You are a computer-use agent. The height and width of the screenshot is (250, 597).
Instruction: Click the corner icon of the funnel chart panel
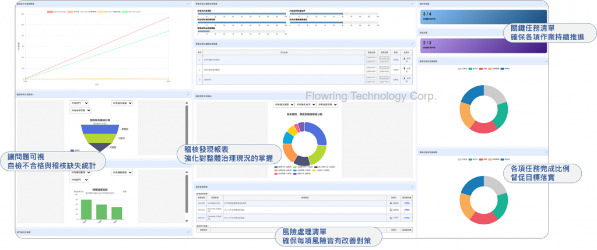pyautogui.click(x=188, y=94)
